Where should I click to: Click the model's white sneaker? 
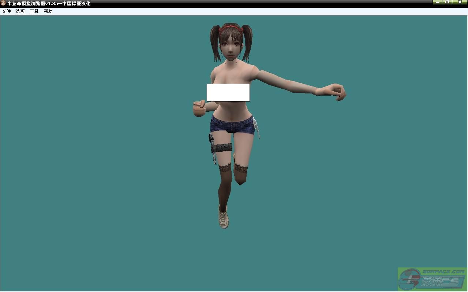pyautogui.click(x=224, y=218)
